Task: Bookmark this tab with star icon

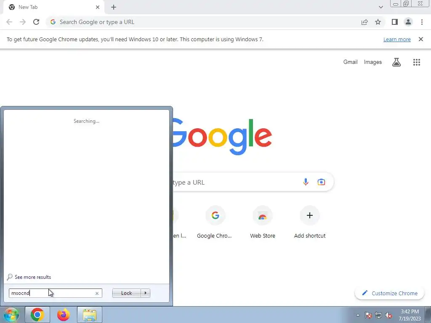Action: (x=378, y=22)
